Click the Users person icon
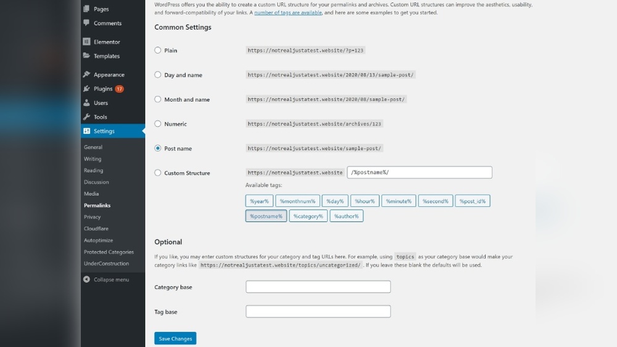617x347 pixels. [86, 102]
